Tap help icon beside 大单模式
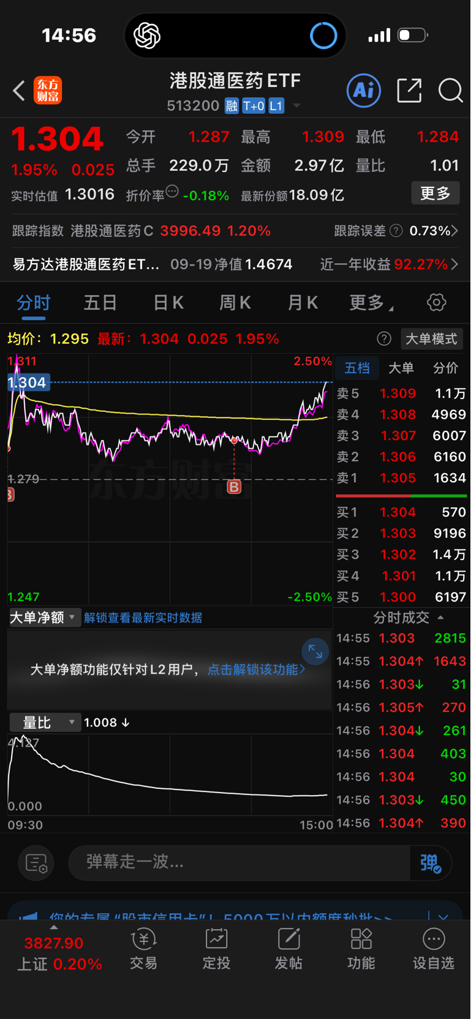The width and height of the screenshot is (471, 1019). 384,338
